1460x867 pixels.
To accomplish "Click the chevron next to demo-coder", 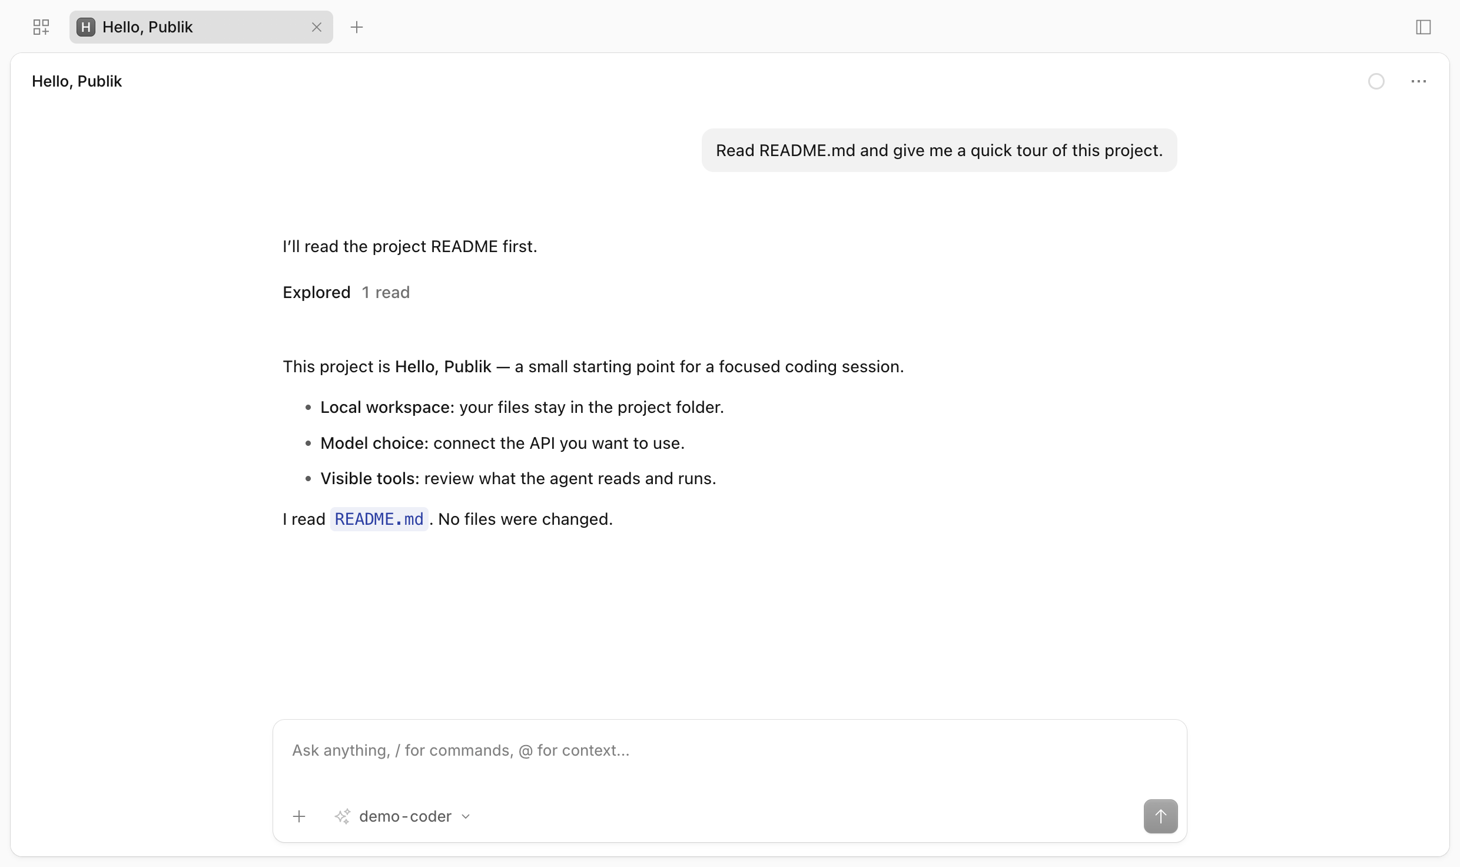I will (466, 816).
